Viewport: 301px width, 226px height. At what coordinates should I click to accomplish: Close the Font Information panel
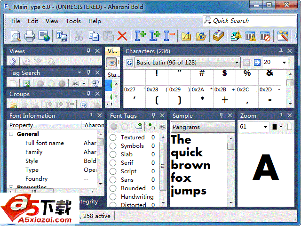(100, 115)
